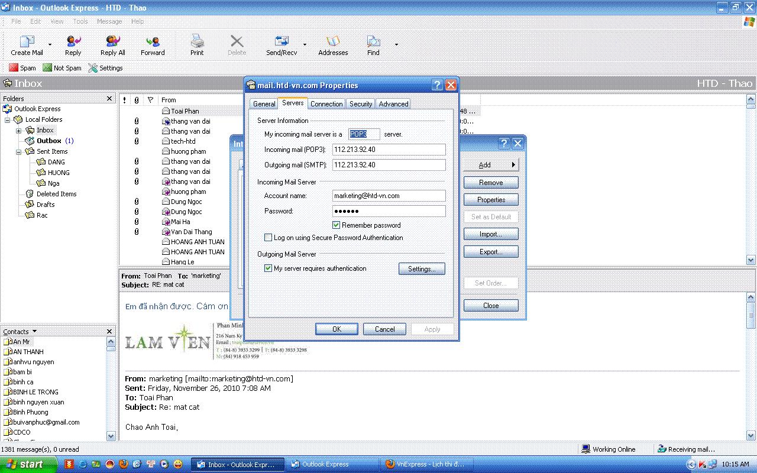Click the Receiving mail status icon
The height and width of the screenshot is (473, 757).
click(x=662, y=449)
